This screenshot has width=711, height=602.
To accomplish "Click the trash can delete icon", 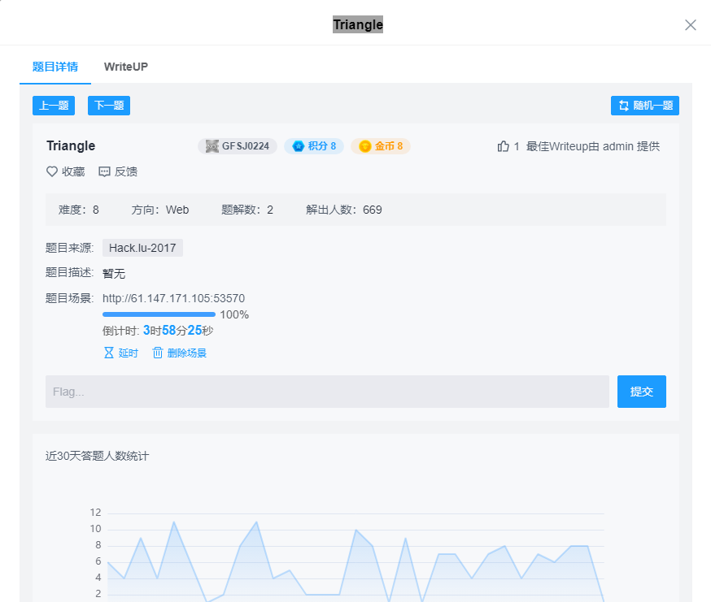I will (157, 353).
